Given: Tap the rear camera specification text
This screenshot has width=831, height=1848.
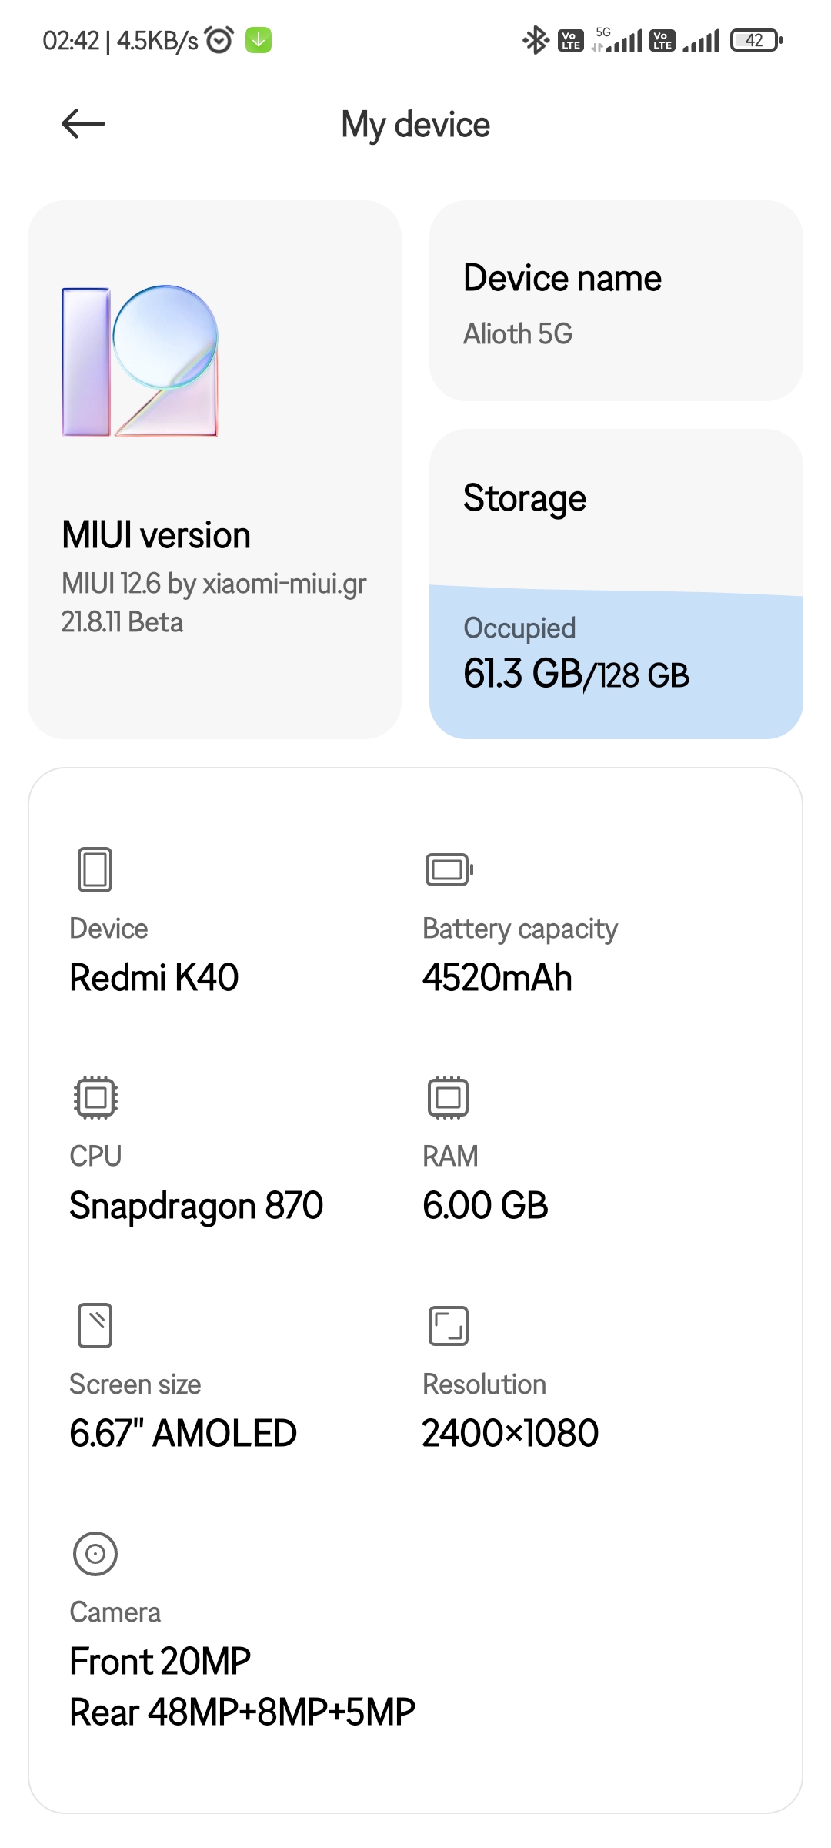Looking at the screenshot, I should [x=242, y=1712].
